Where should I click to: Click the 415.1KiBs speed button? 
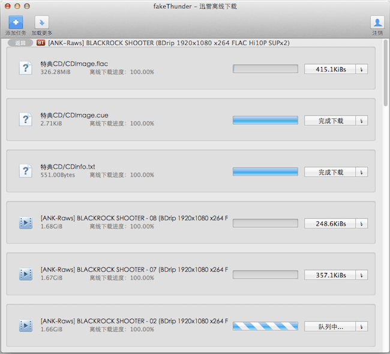tap(330, 69)
